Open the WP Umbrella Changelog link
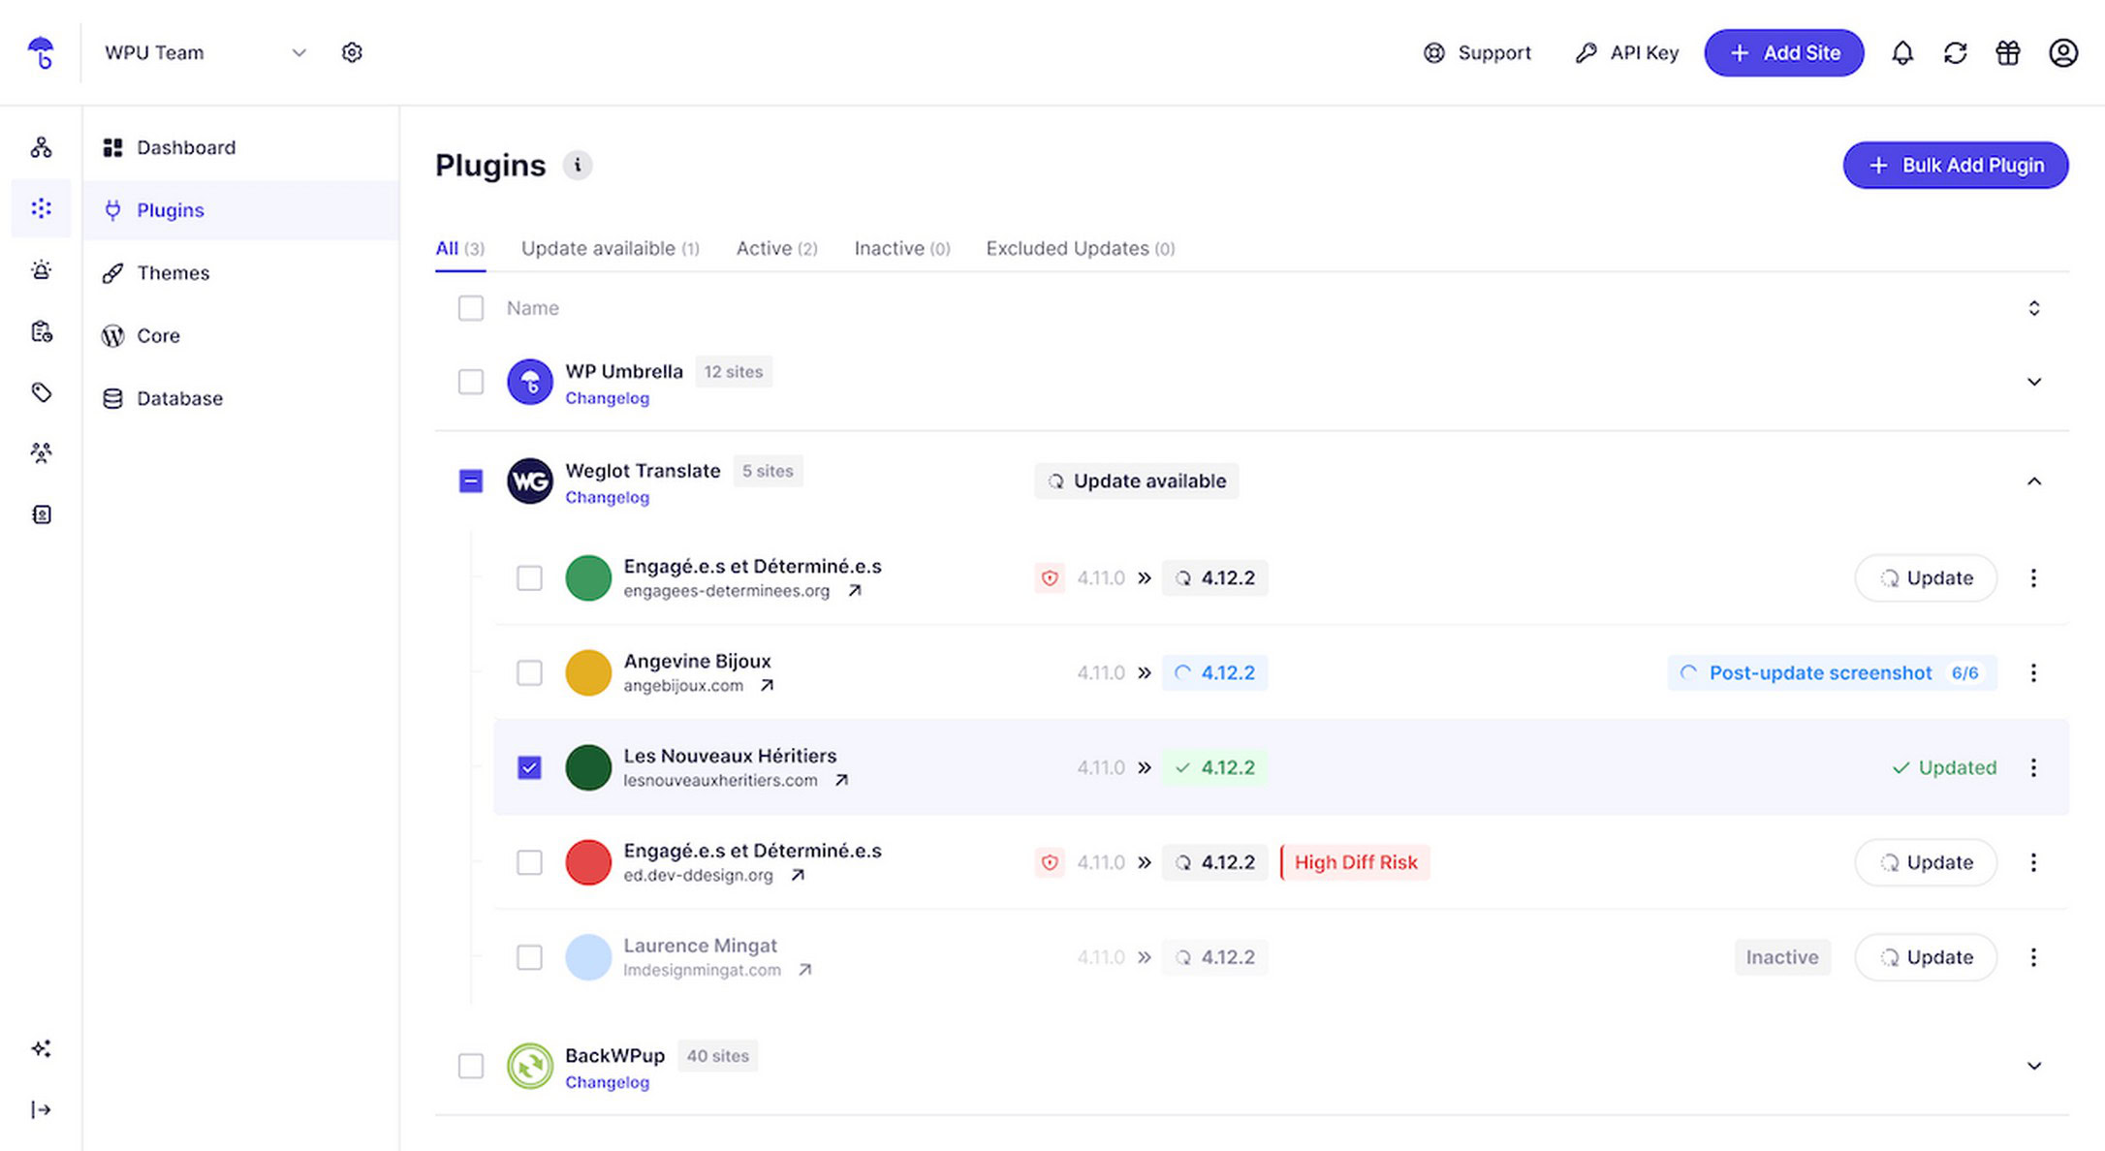The image size is (2105, 1151). [608, 398]
